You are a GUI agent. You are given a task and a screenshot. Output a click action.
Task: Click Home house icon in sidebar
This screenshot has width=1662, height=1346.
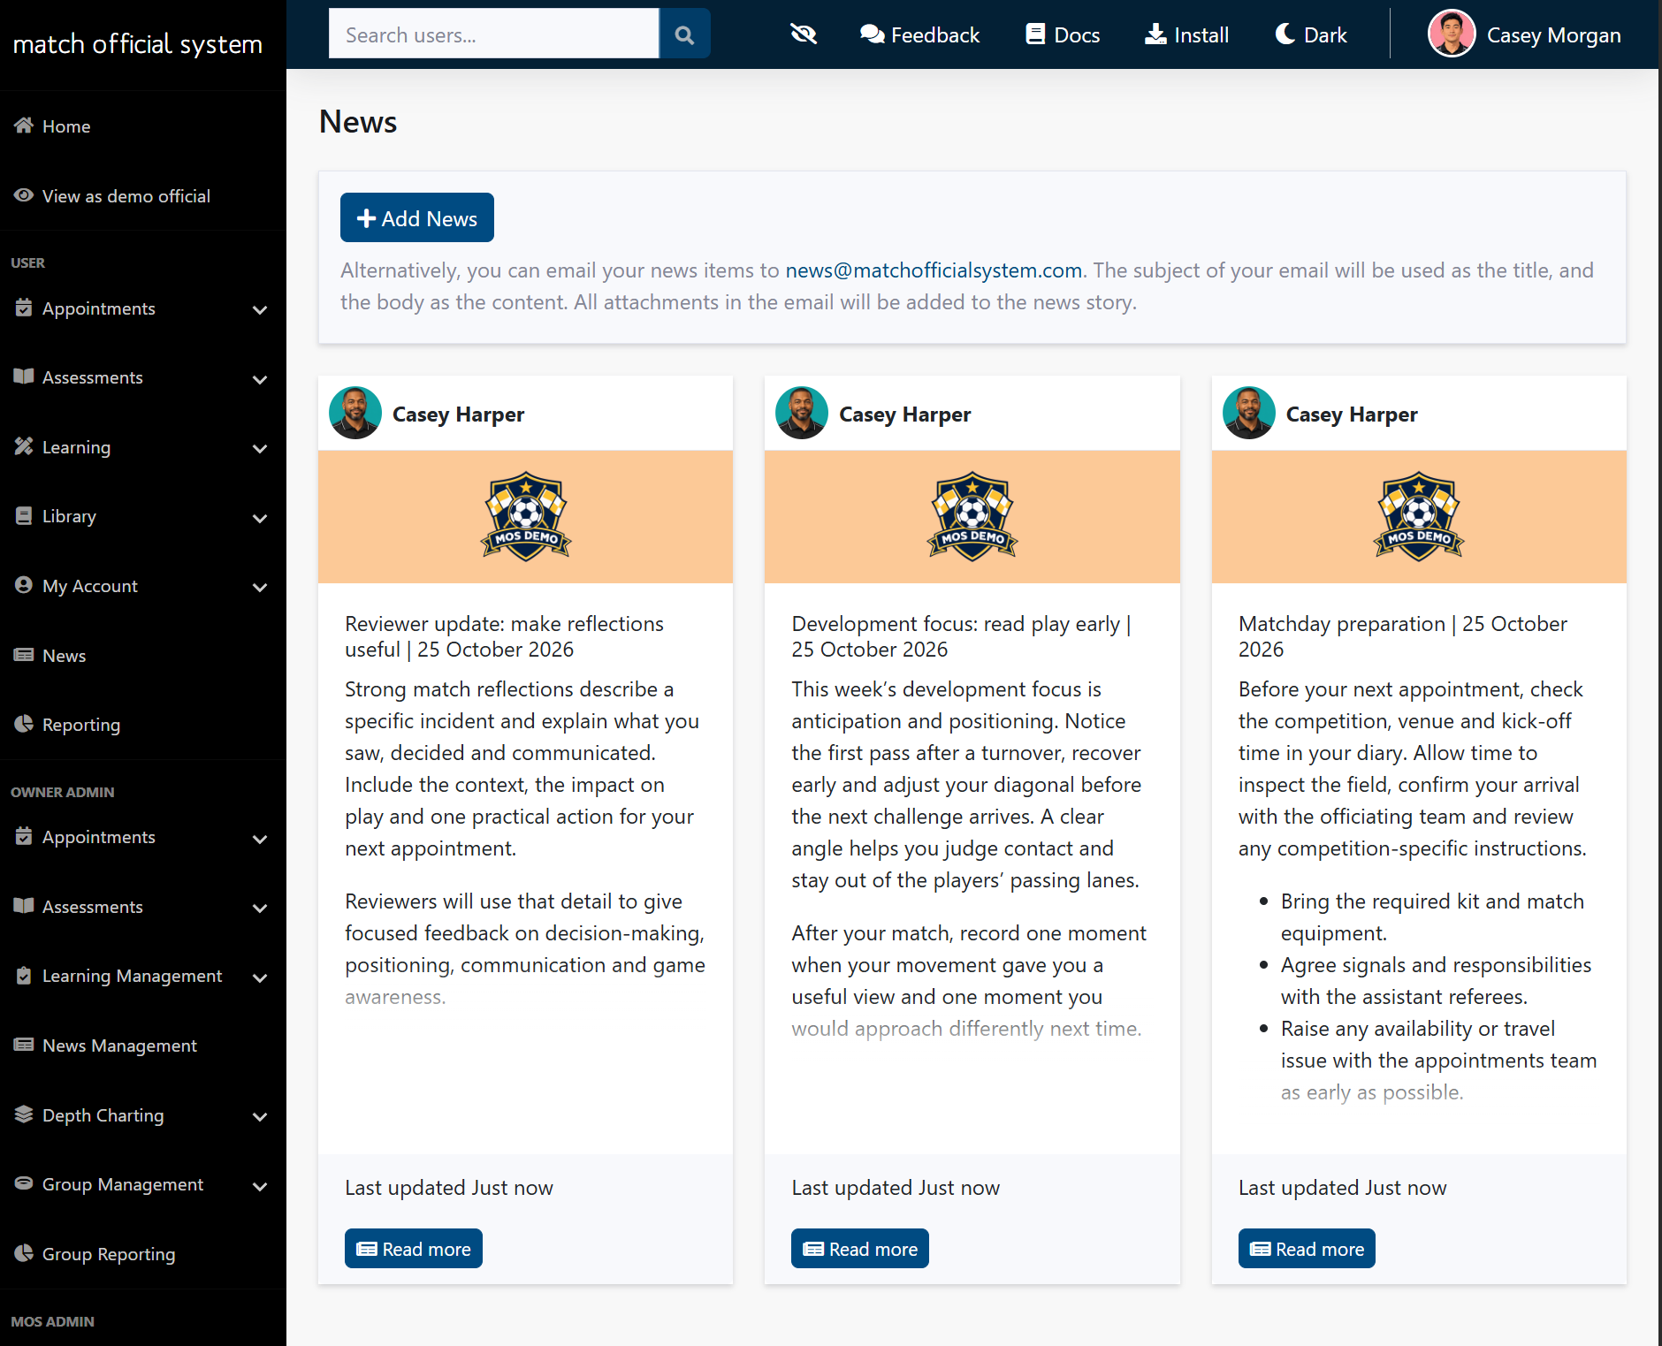[x=24, y=125]
